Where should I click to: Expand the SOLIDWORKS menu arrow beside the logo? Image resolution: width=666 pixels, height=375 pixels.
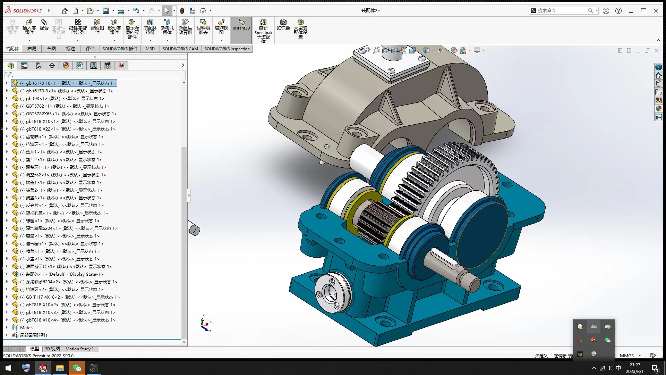point(49,11)
